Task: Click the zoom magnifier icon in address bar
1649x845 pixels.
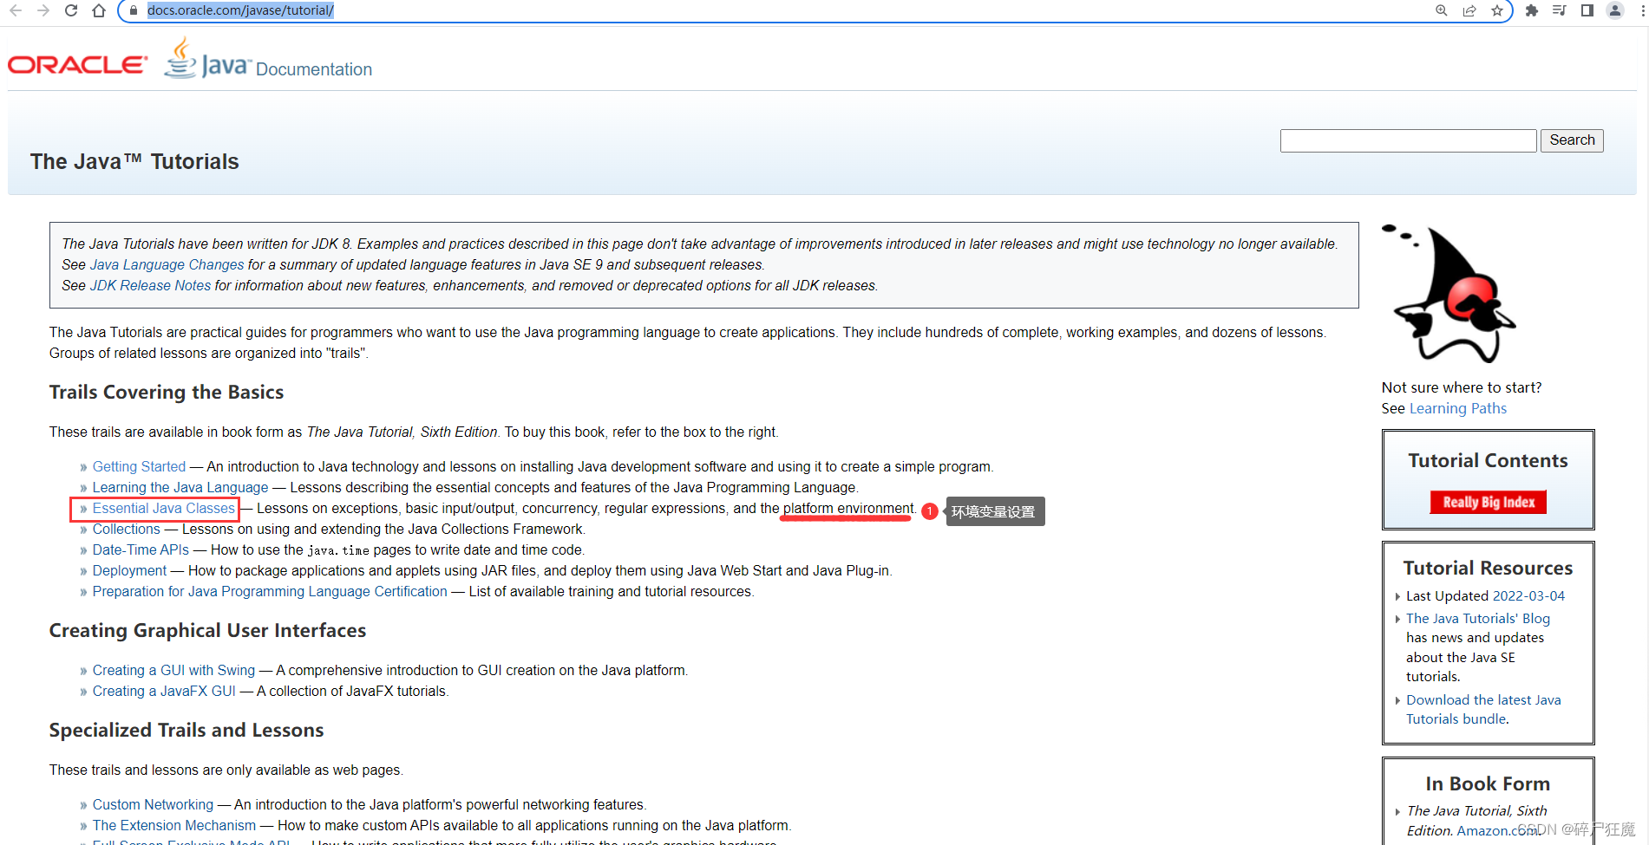Action: [x=1442, y=10]
